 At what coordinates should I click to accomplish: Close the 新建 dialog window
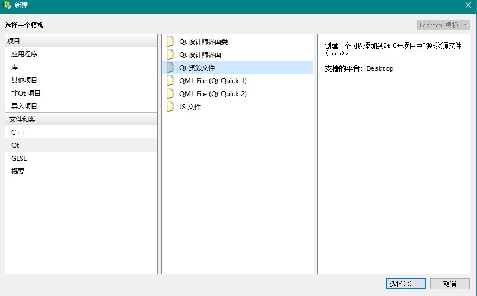coord(468,5)
